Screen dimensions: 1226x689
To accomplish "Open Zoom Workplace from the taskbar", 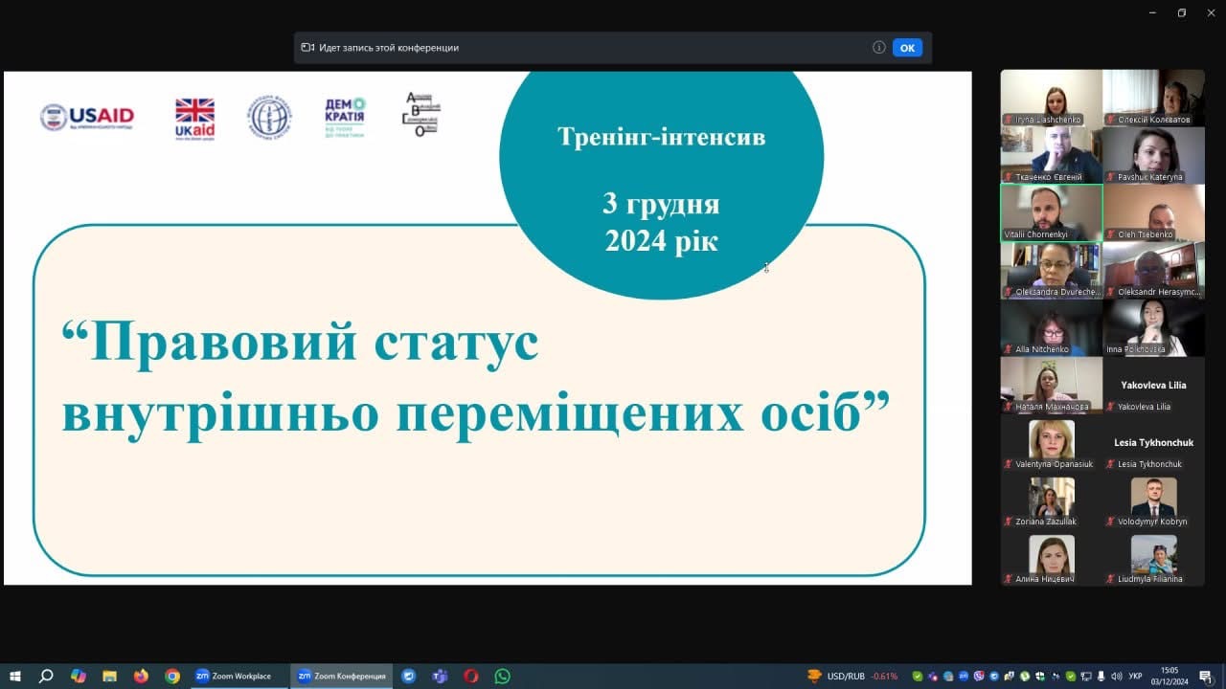I will point(234,676).
